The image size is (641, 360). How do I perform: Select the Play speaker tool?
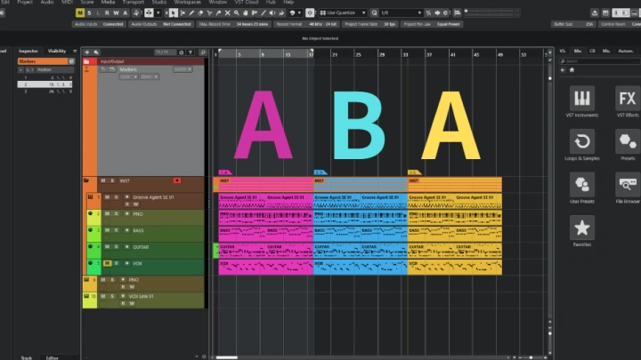(272, 13)
